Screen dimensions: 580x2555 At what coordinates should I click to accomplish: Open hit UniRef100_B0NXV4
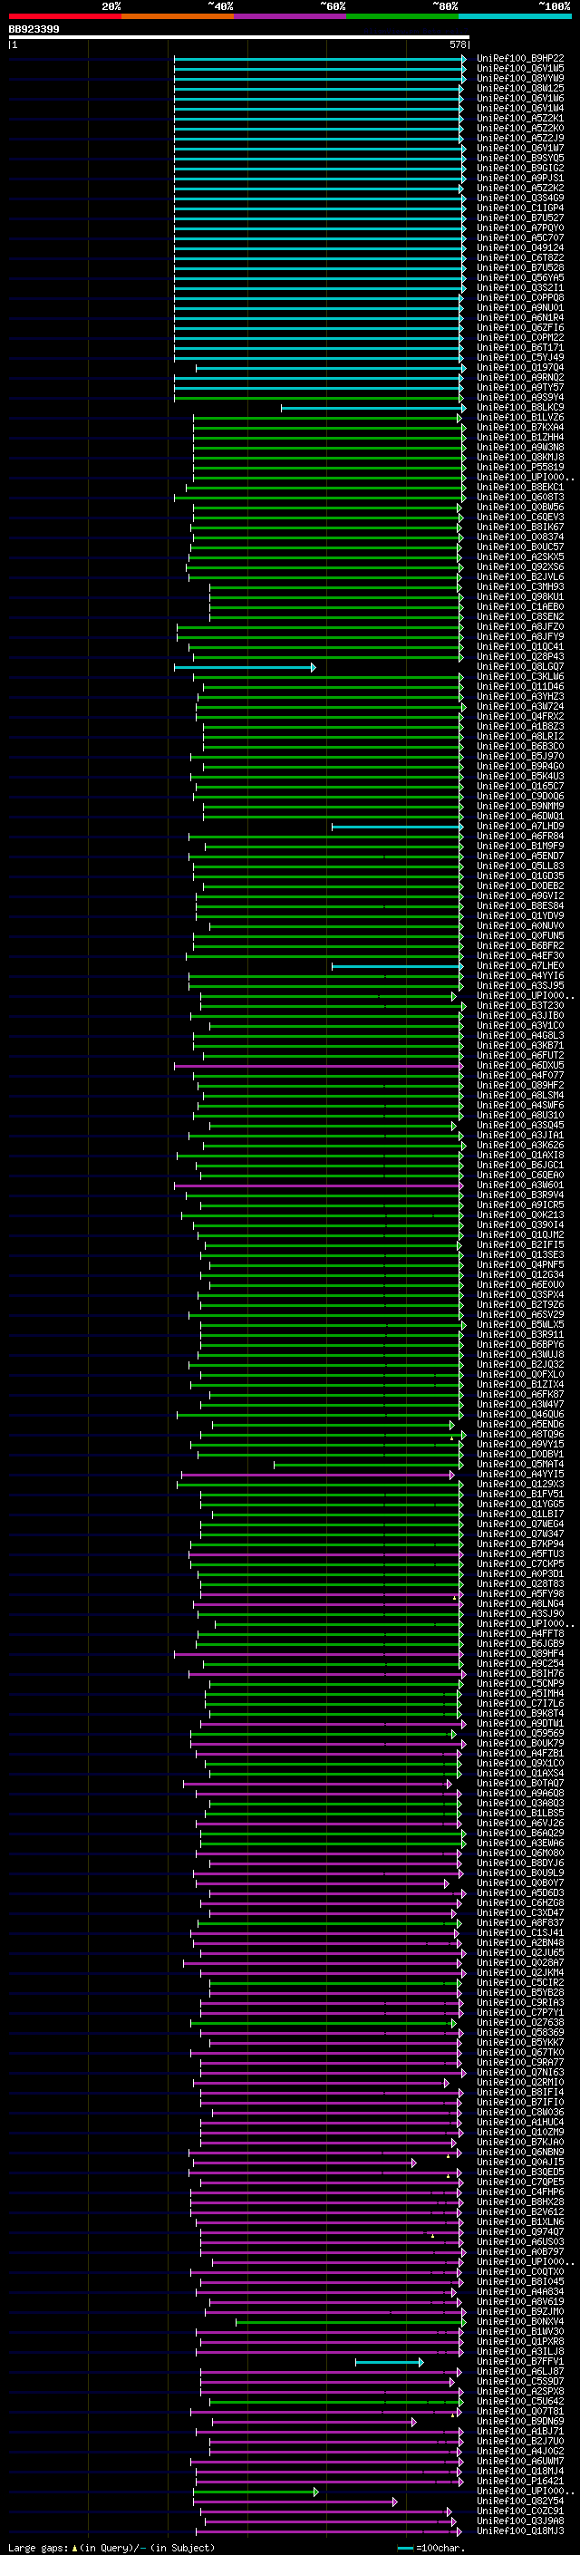pos(520,2321)
